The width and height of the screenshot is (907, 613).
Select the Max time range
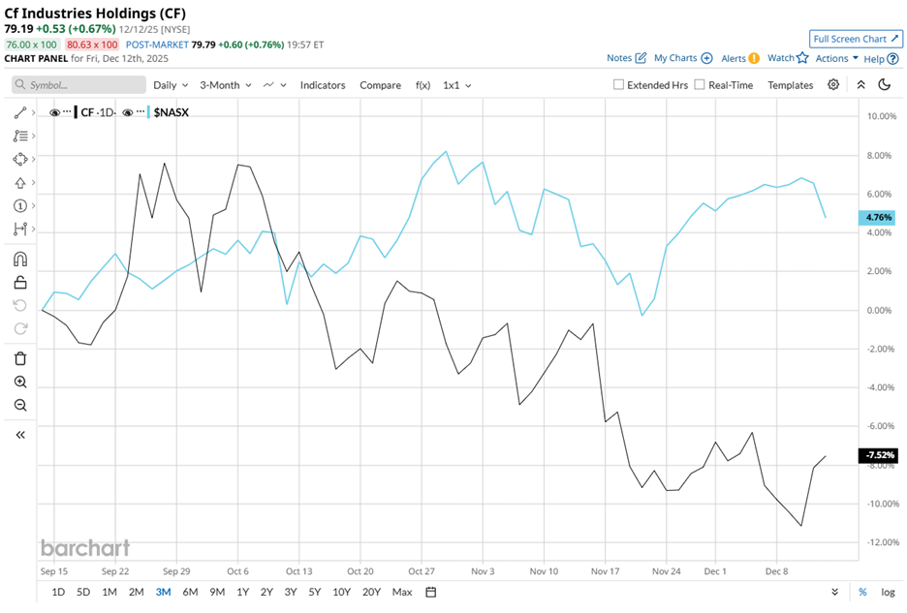(x=402, y=592)
